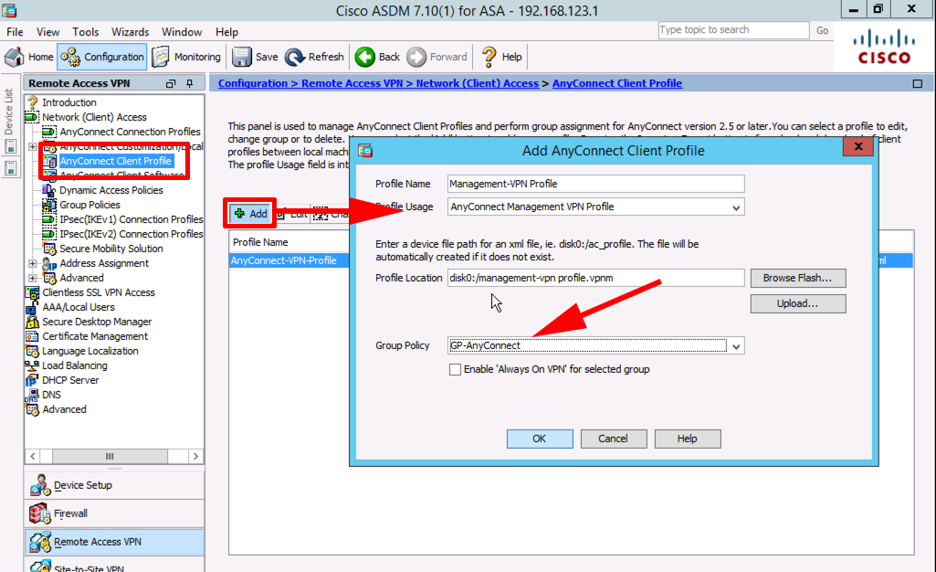Viewport: 936px width, 572px height.
Task: Click the Upload... button
Action: [798, 304]
